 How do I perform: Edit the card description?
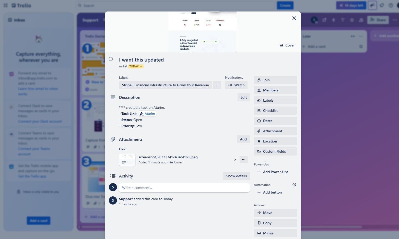243,97
